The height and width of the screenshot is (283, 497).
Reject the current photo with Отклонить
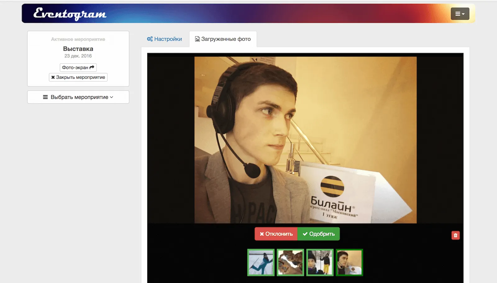click(x=276, y=234)
